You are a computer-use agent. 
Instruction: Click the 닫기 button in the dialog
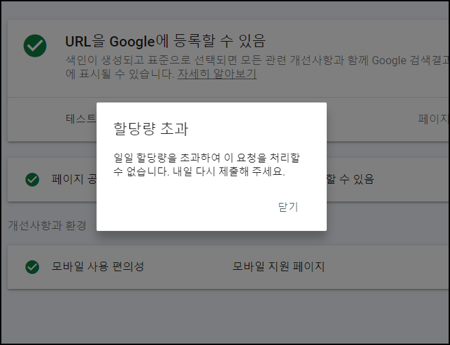click(x=288, y=207)
